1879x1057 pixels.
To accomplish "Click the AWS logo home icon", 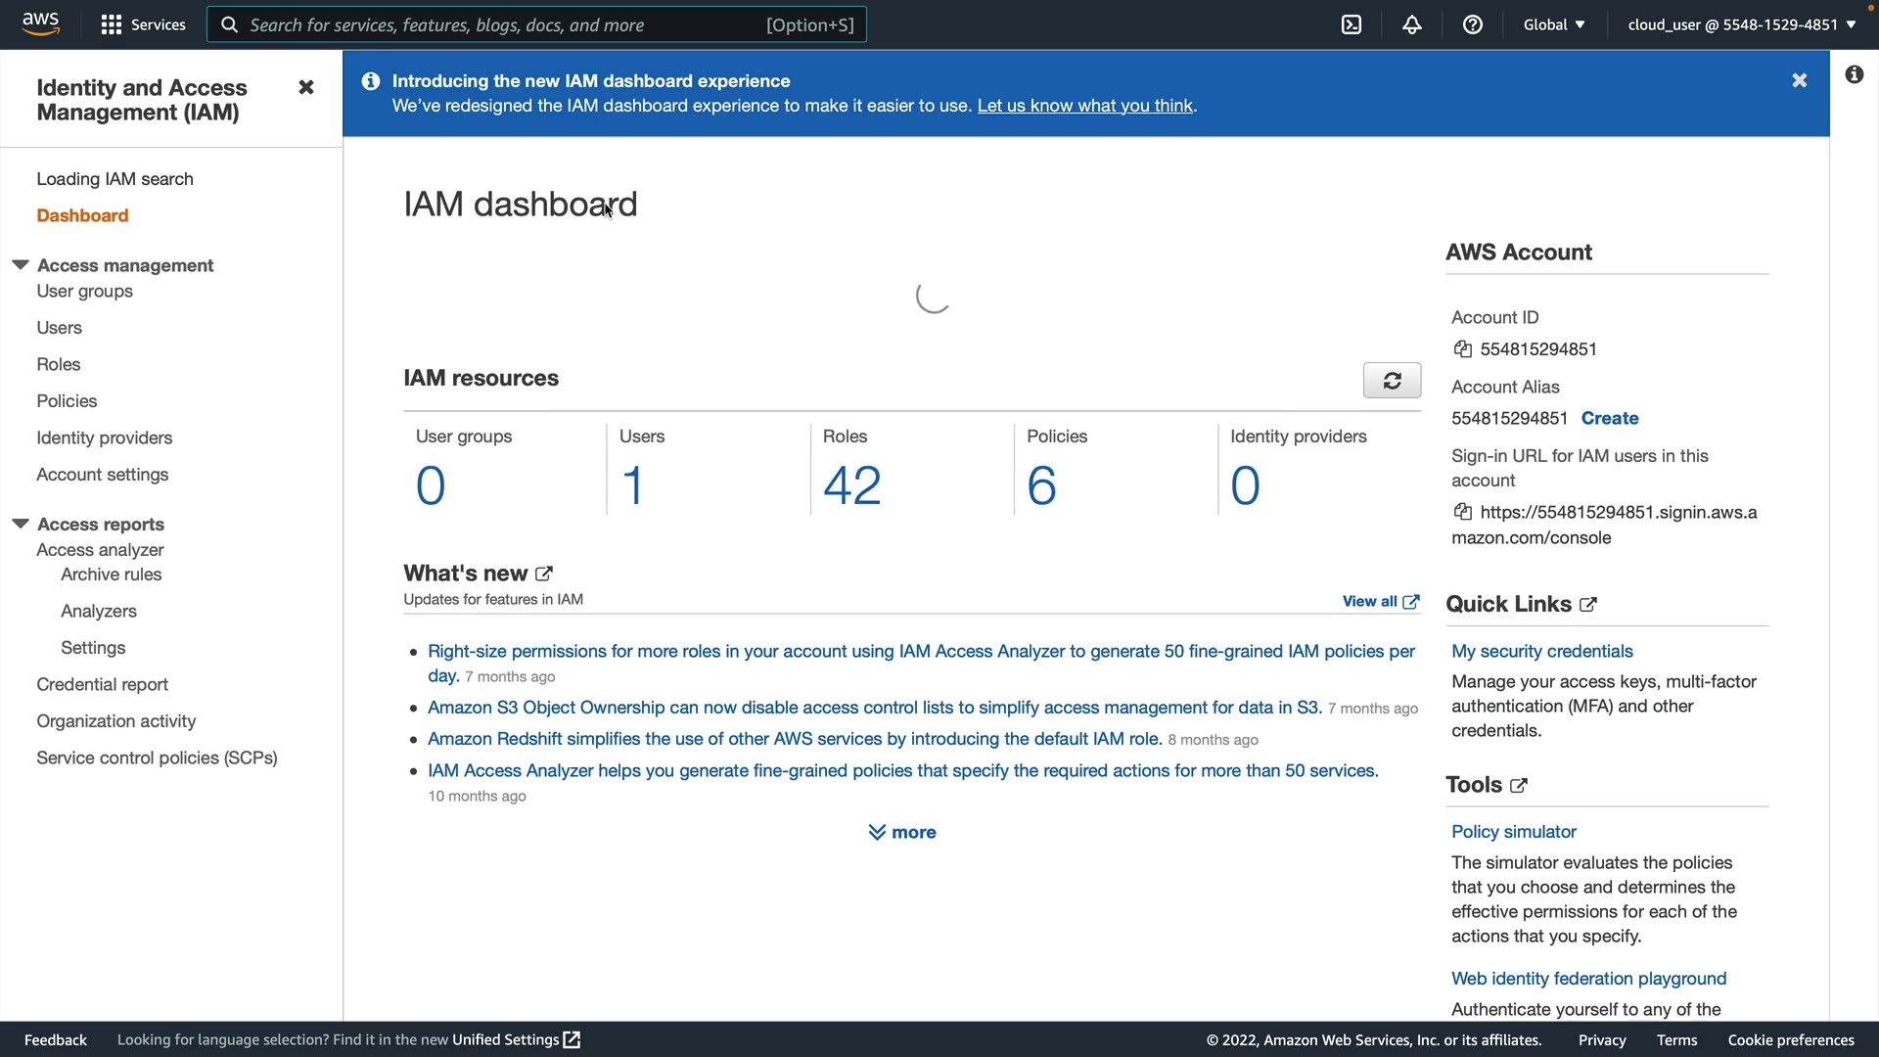I will pos(41,23).
